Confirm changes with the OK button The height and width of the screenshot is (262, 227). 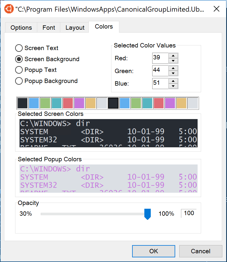[153, 251]
